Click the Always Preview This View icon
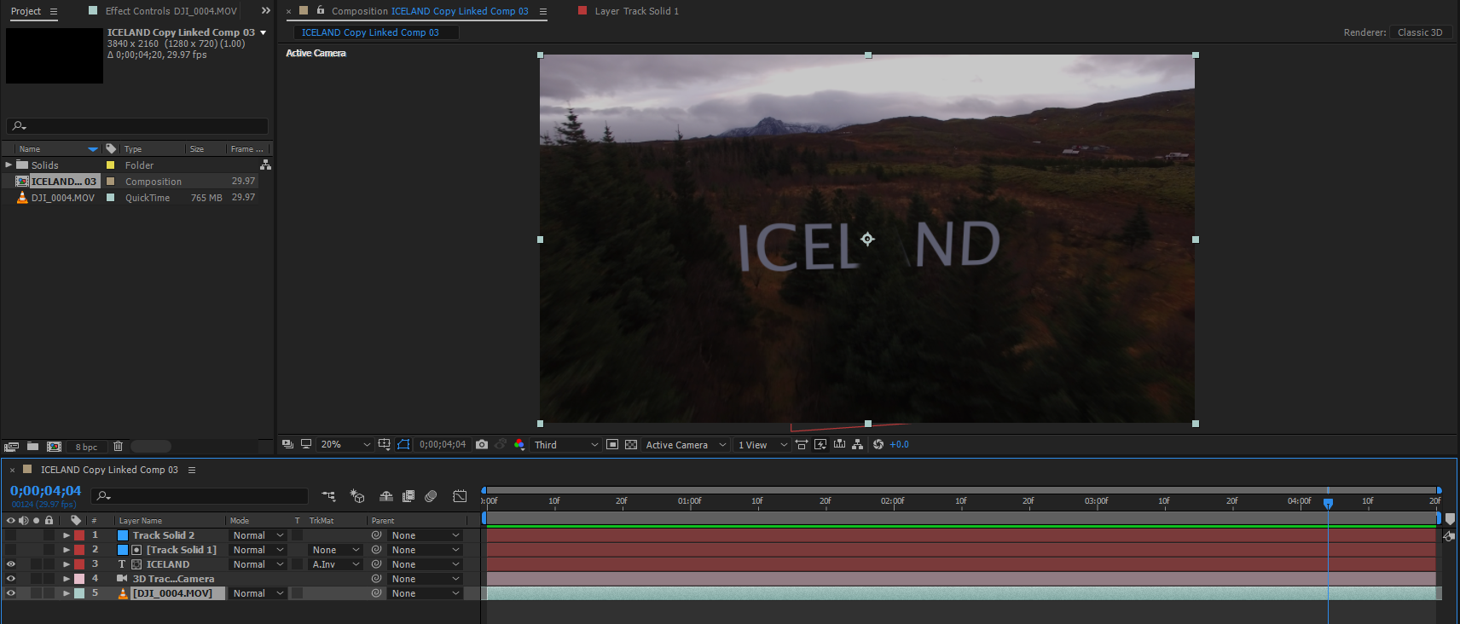The height and width of the screenshot is (624, 1460). click(x=287, y=444)
